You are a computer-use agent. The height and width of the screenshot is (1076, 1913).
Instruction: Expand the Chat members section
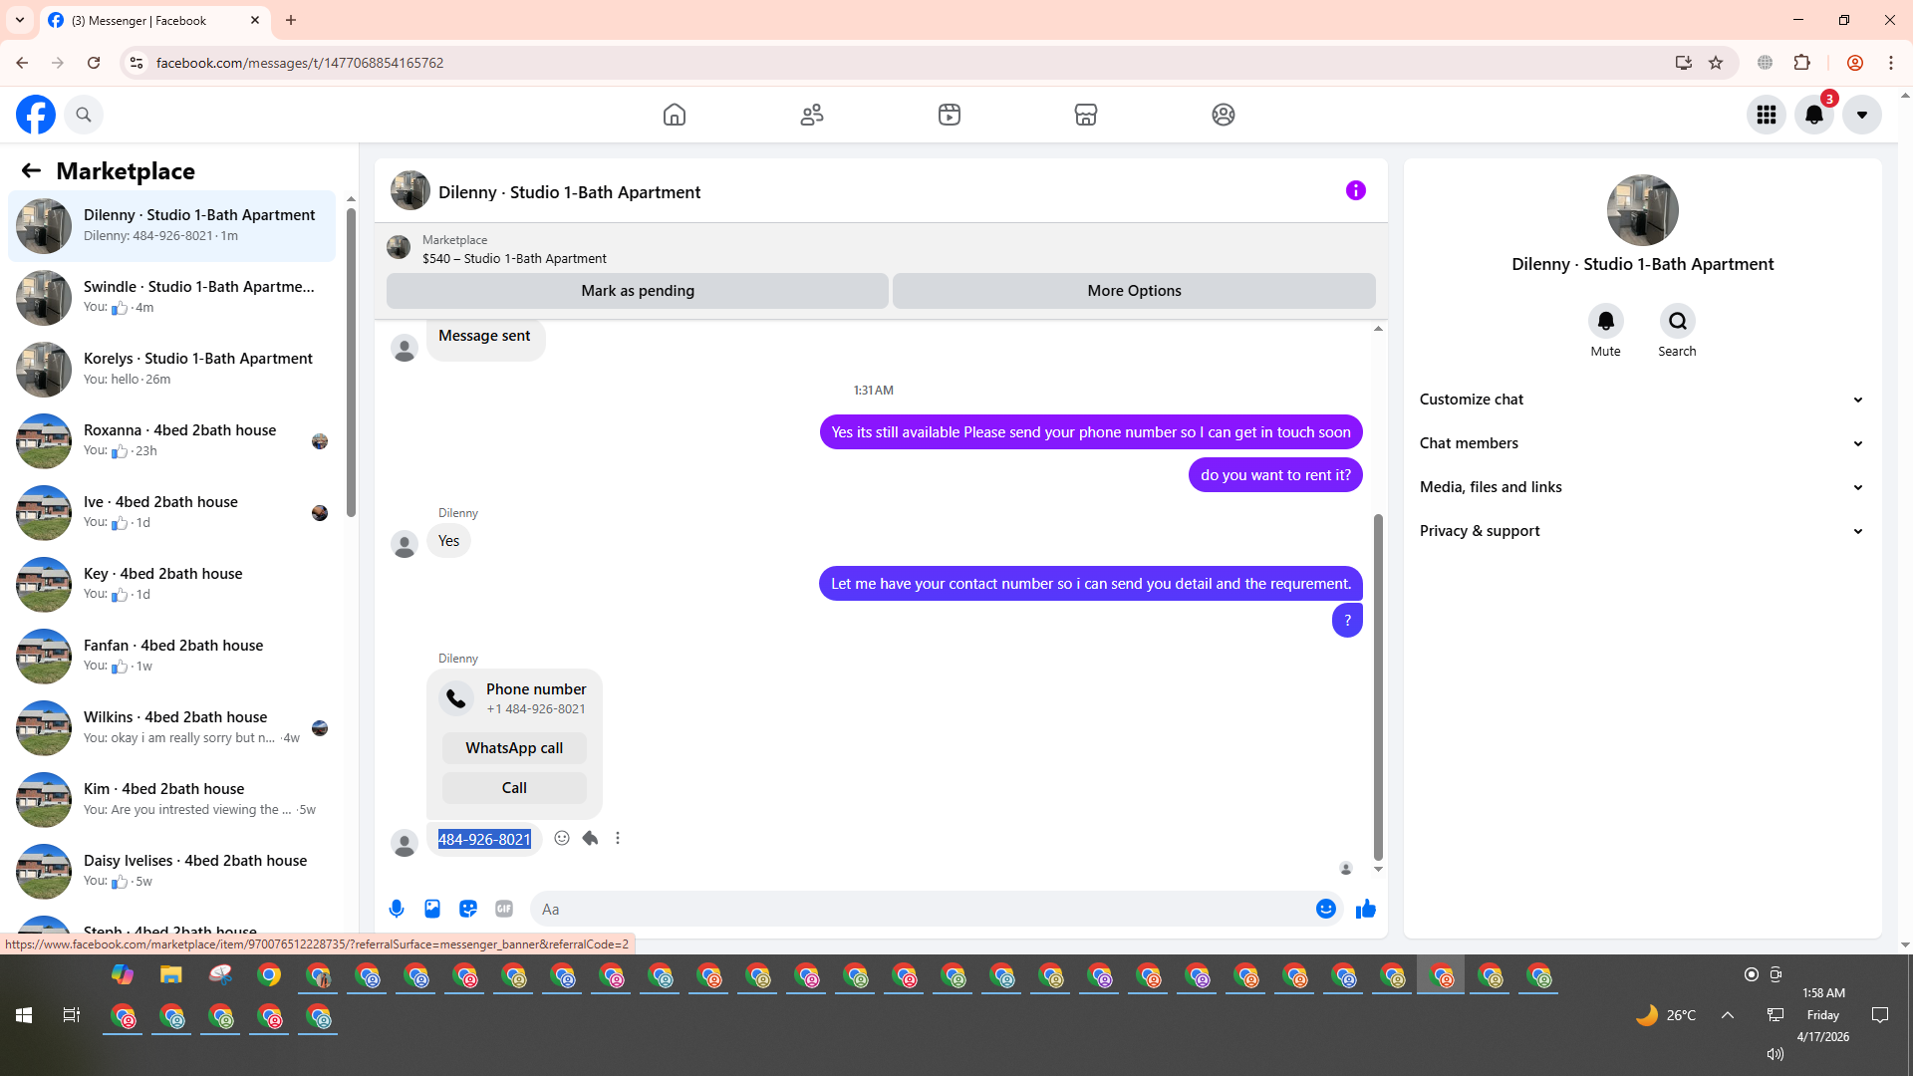[1642, 443]
